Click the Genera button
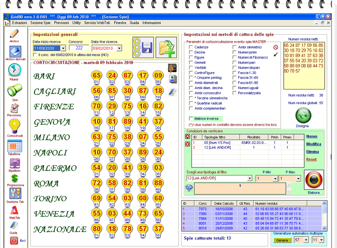337x248 pixels. tap(281, 240)
